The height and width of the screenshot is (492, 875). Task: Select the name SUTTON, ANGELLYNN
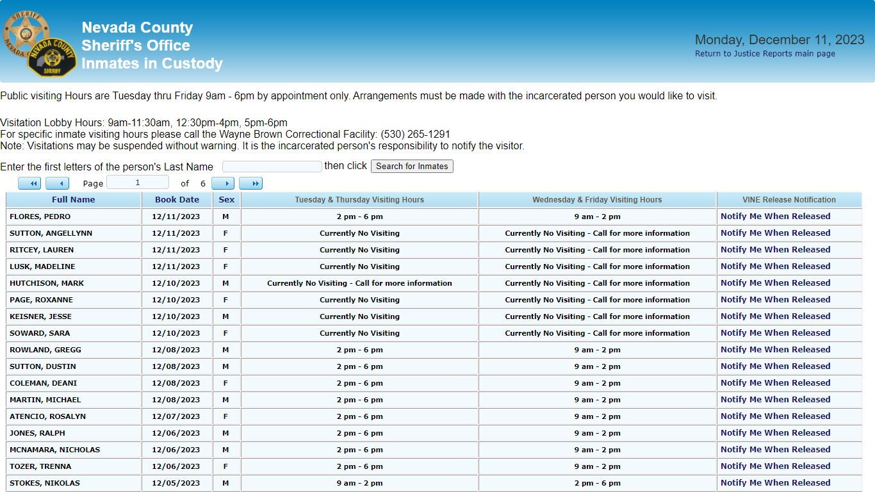(x=51, y=233)
